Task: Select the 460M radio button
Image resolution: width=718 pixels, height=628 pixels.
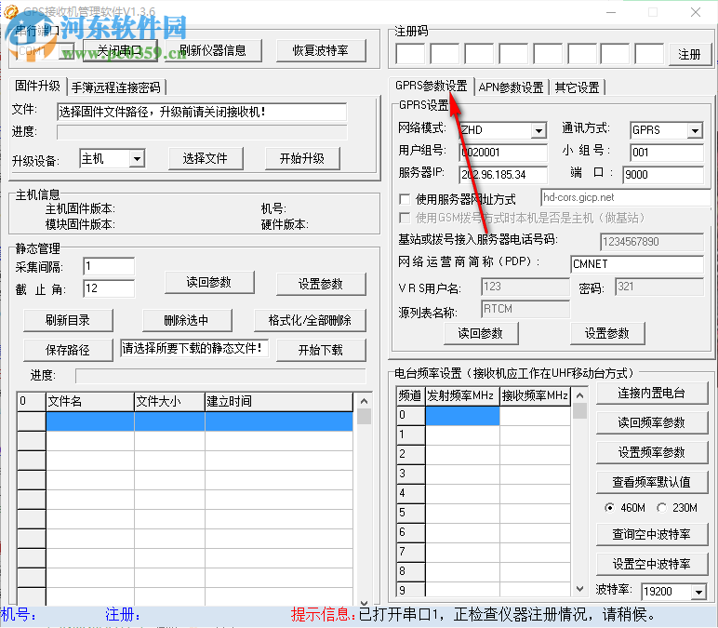Action: 609,508
